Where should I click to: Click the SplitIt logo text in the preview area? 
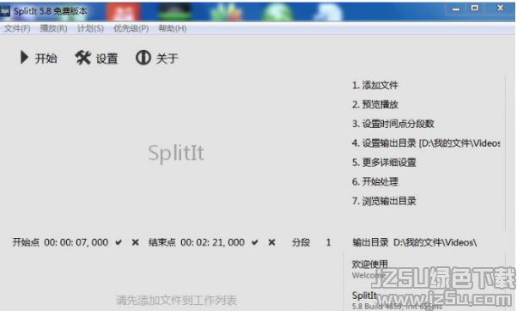tap(176, 153)
